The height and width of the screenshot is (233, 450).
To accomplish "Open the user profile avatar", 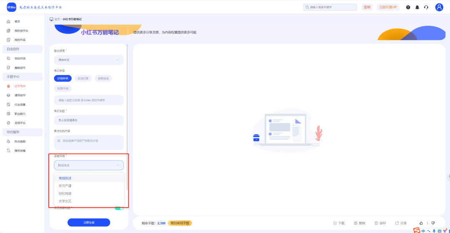I will [x=439, y=7].
